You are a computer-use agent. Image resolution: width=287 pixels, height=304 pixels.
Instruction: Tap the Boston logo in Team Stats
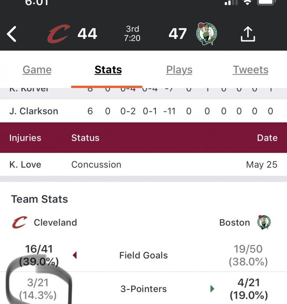[x=264, y=223]
